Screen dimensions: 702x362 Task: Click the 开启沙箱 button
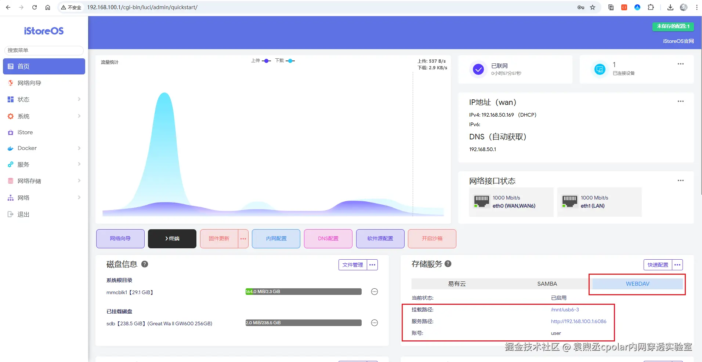click(432, 239)
